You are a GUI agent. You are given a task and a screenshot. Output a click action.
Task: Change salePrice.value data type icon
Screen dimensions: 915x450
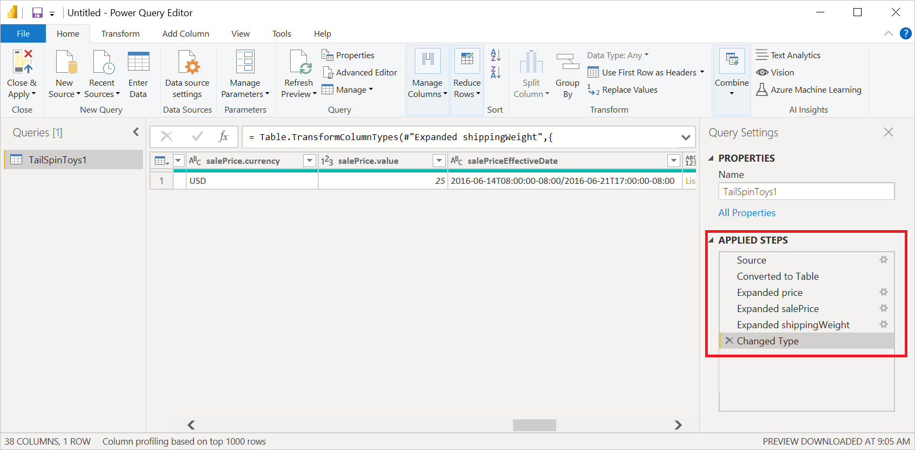[x=327, y=161]
